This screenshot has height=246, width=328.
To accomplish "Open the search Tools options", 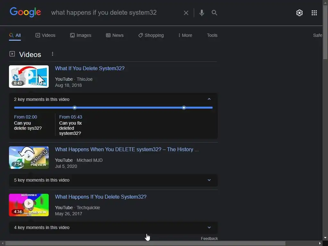I will (212, 35).
